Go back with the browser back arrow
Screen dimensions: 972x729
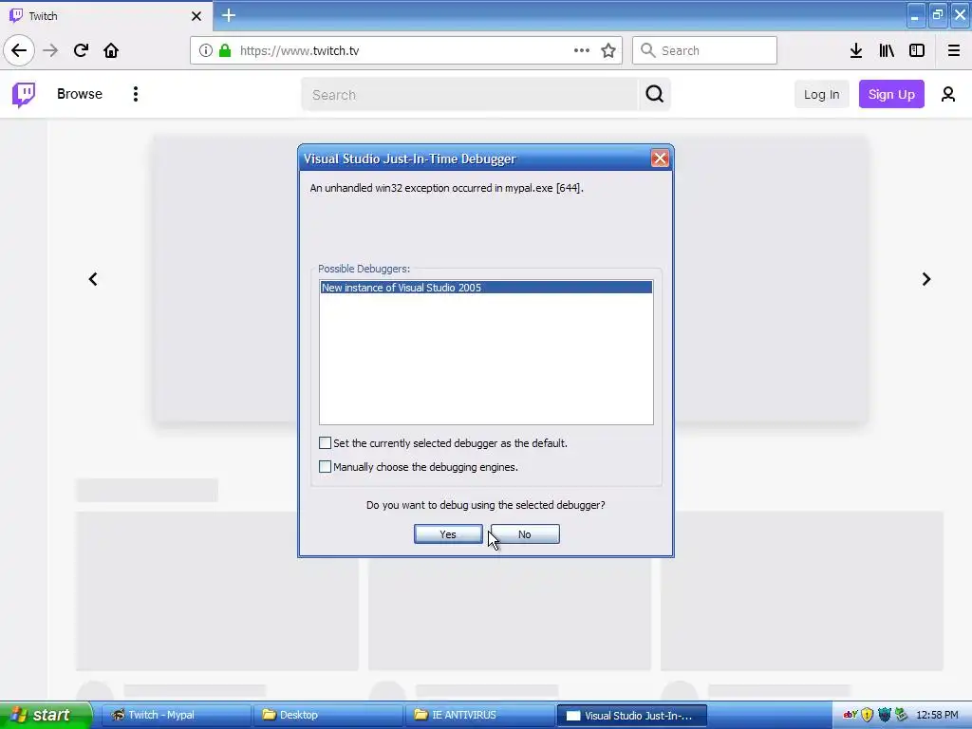pyautogui.click(x=19, y=50)
